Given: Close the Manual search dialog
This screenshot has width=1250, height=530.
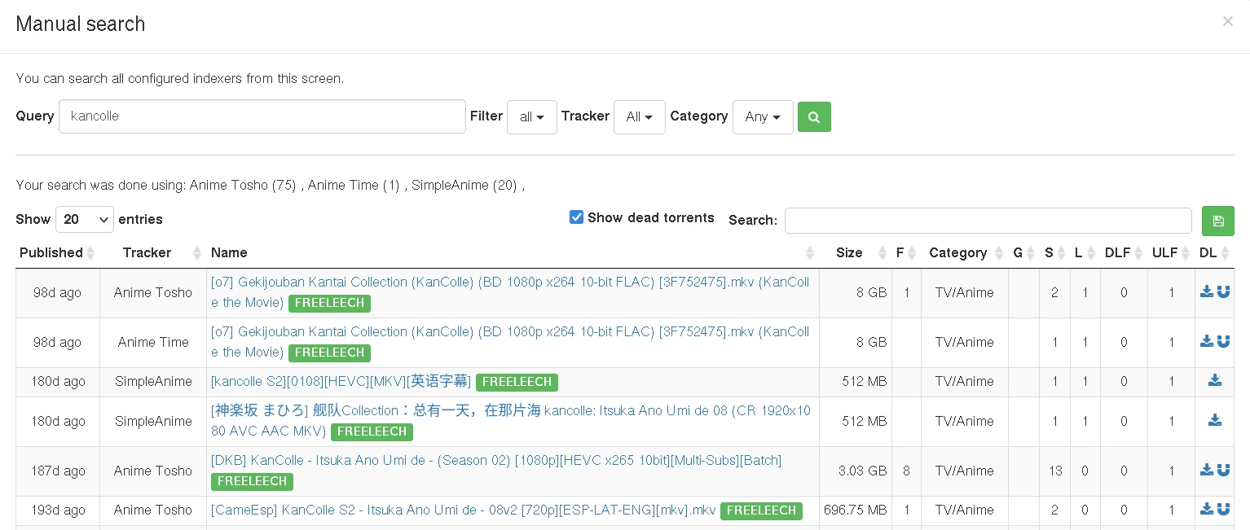Looking at the screenshot, I should pos(1227,22).
